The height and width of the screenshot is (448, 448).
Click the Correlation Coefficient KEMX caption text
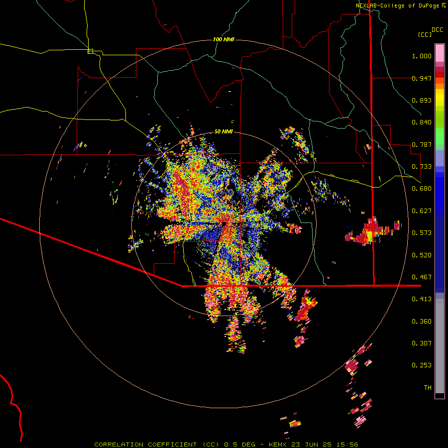(x=226, y=445)
